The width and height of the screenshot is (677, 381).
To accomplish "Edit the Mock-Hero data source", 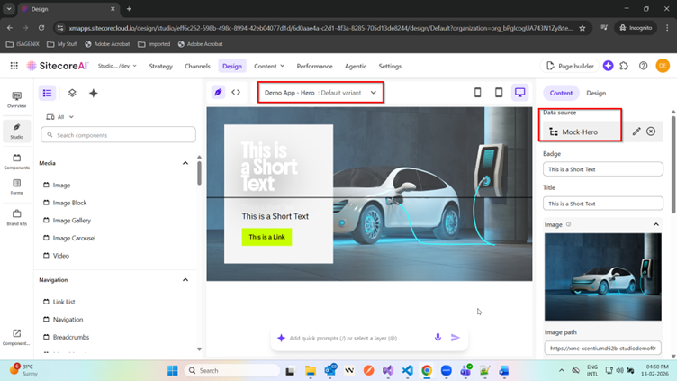I will click(x=636, y=132).
